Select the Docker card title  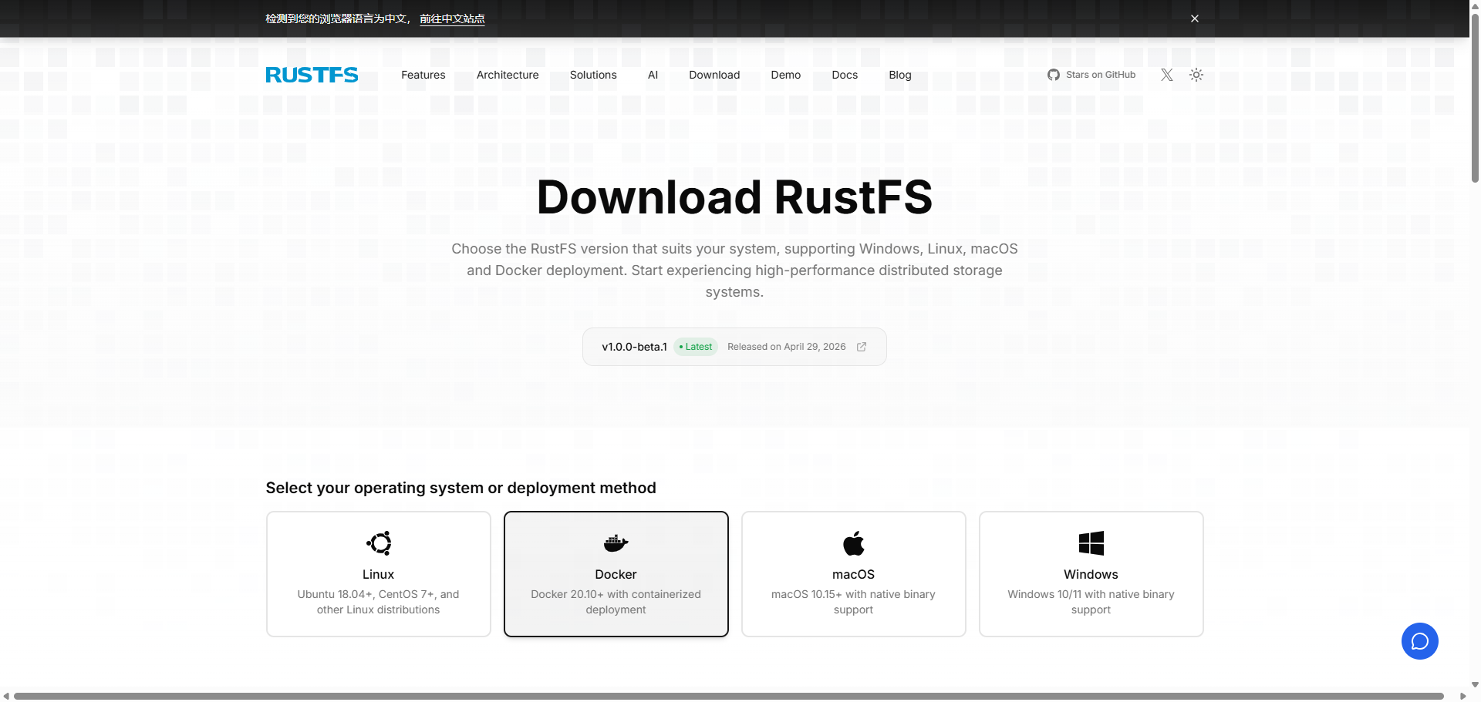pyautogui.click(x=616, y=575)
